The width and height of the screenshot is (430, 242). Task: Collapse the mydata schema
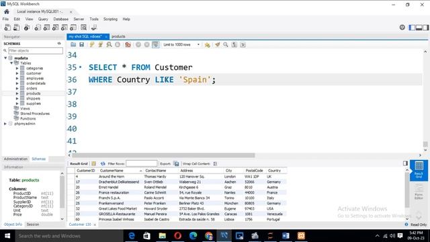pos(5,58)
